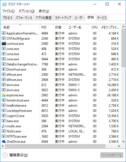Click icon of dllhost.exe with PID 2300

click(x=4, y=75)
